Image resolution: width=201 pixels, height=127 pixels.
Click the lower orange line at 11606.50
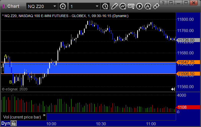(x=89, y=74)
